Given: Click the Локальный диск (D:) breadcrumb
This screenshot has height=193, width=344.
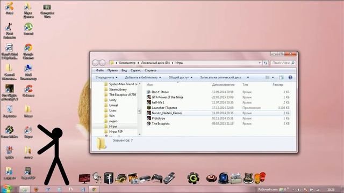Looking at the screenshot, I should (x=155, y=63).
